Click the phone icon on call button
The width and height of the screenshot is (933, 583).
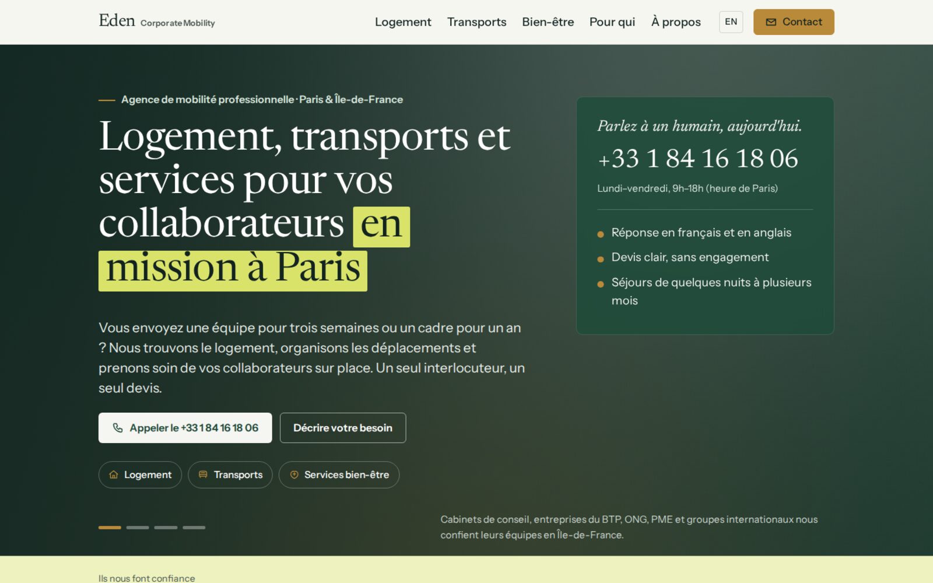[x=118, y=428]
